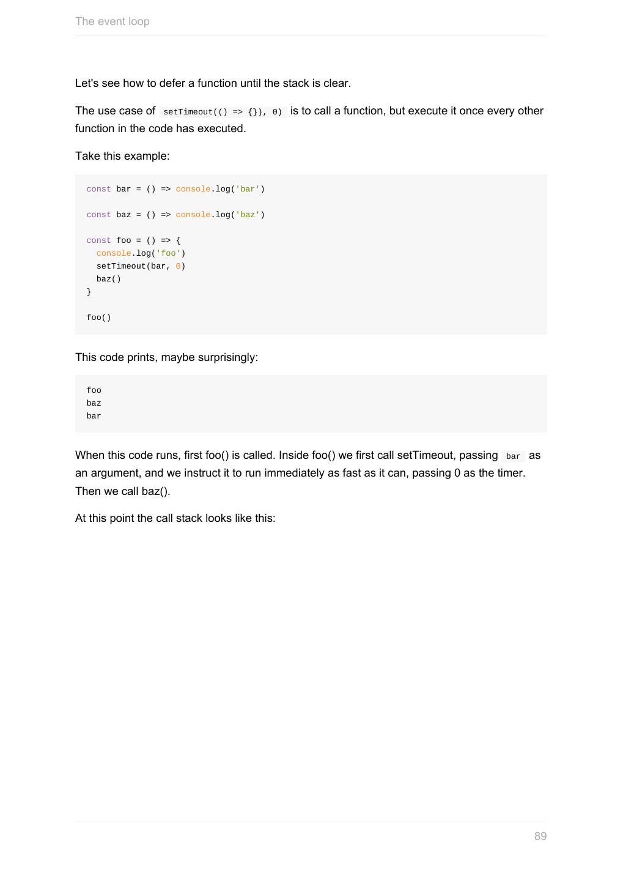Click the "Take this example:" text
623x881 pixels.
(122, 156)
